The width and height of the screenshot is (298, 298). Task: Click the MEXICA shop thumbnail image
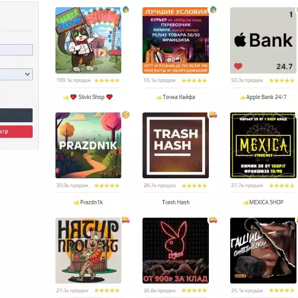(263, 146)
